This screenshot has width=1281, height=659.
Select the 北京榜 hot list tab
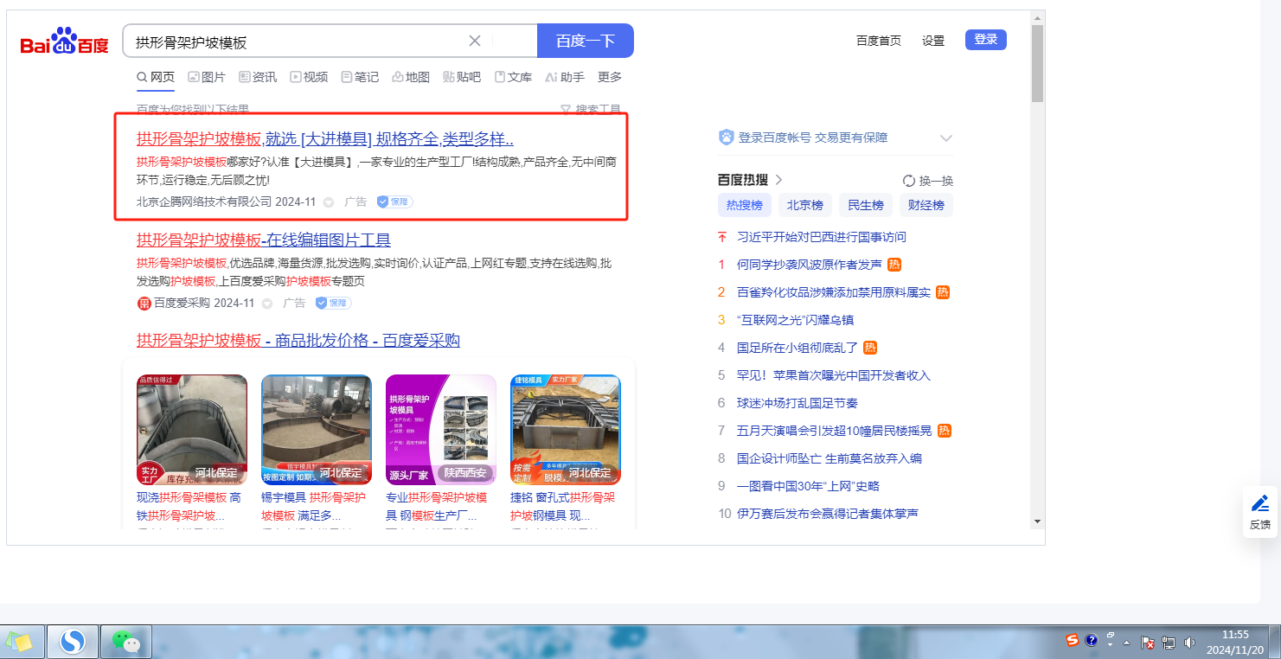tap(804, 205)
